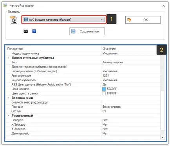170x146 pixels.
Task: Click the MP4 profile film-reel icon
Action: [14, 20]
